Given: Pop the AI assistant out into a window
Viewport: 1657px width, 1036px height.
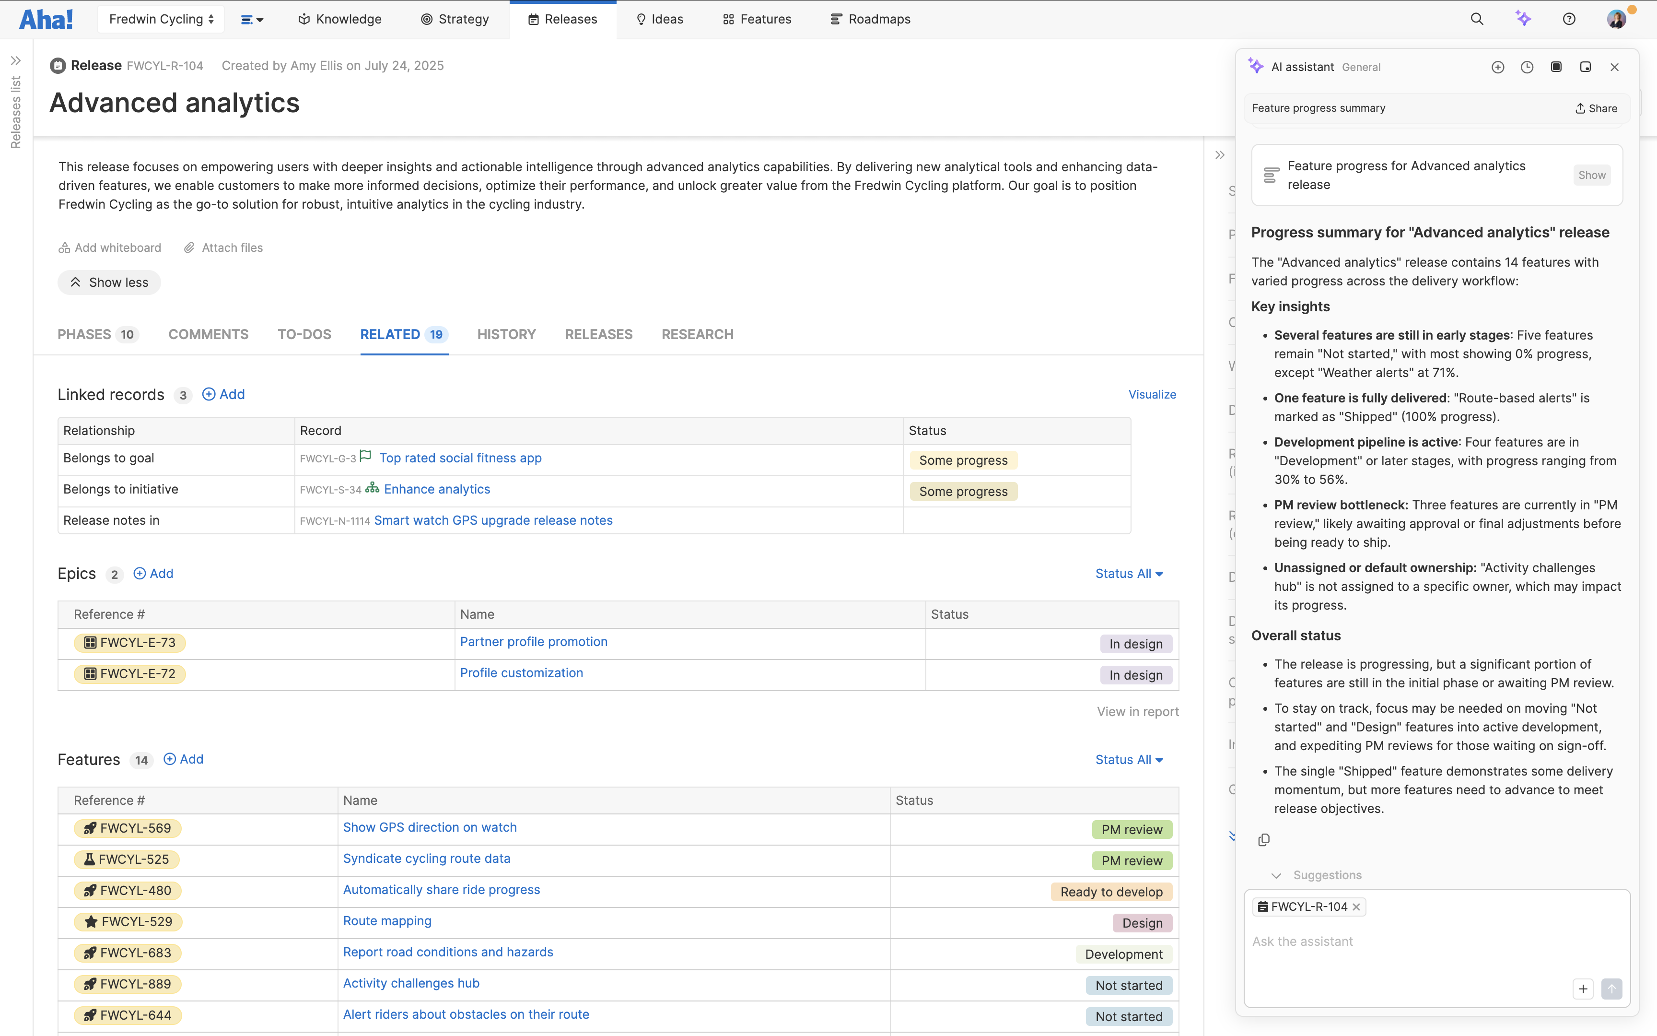Looking at the screenshot, I should point(1585,67).
